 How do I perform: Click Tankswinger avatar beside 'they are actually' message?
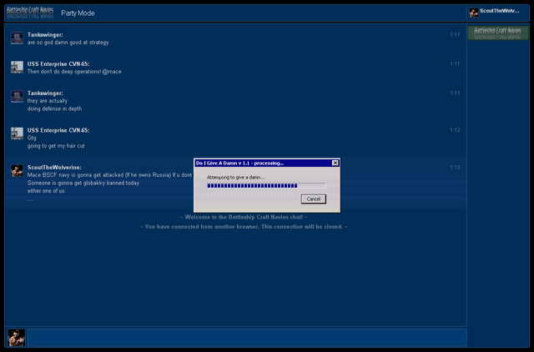point(17,96)
